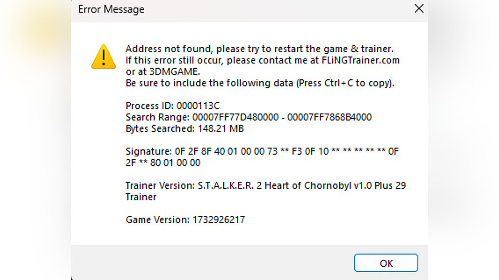499x280 pixels.
Task: Click the gray footer area beside OK
Action: [208, 262]
